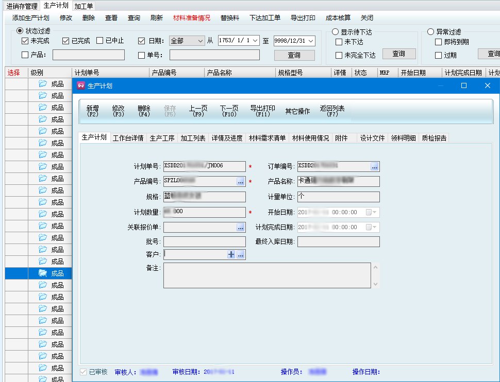Enable the 已中止 checkbox
The image size is (500, 382).
point(100,41)
